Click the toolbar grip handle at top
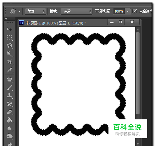The width and height of the screenshot is (155, 146). 9,22
